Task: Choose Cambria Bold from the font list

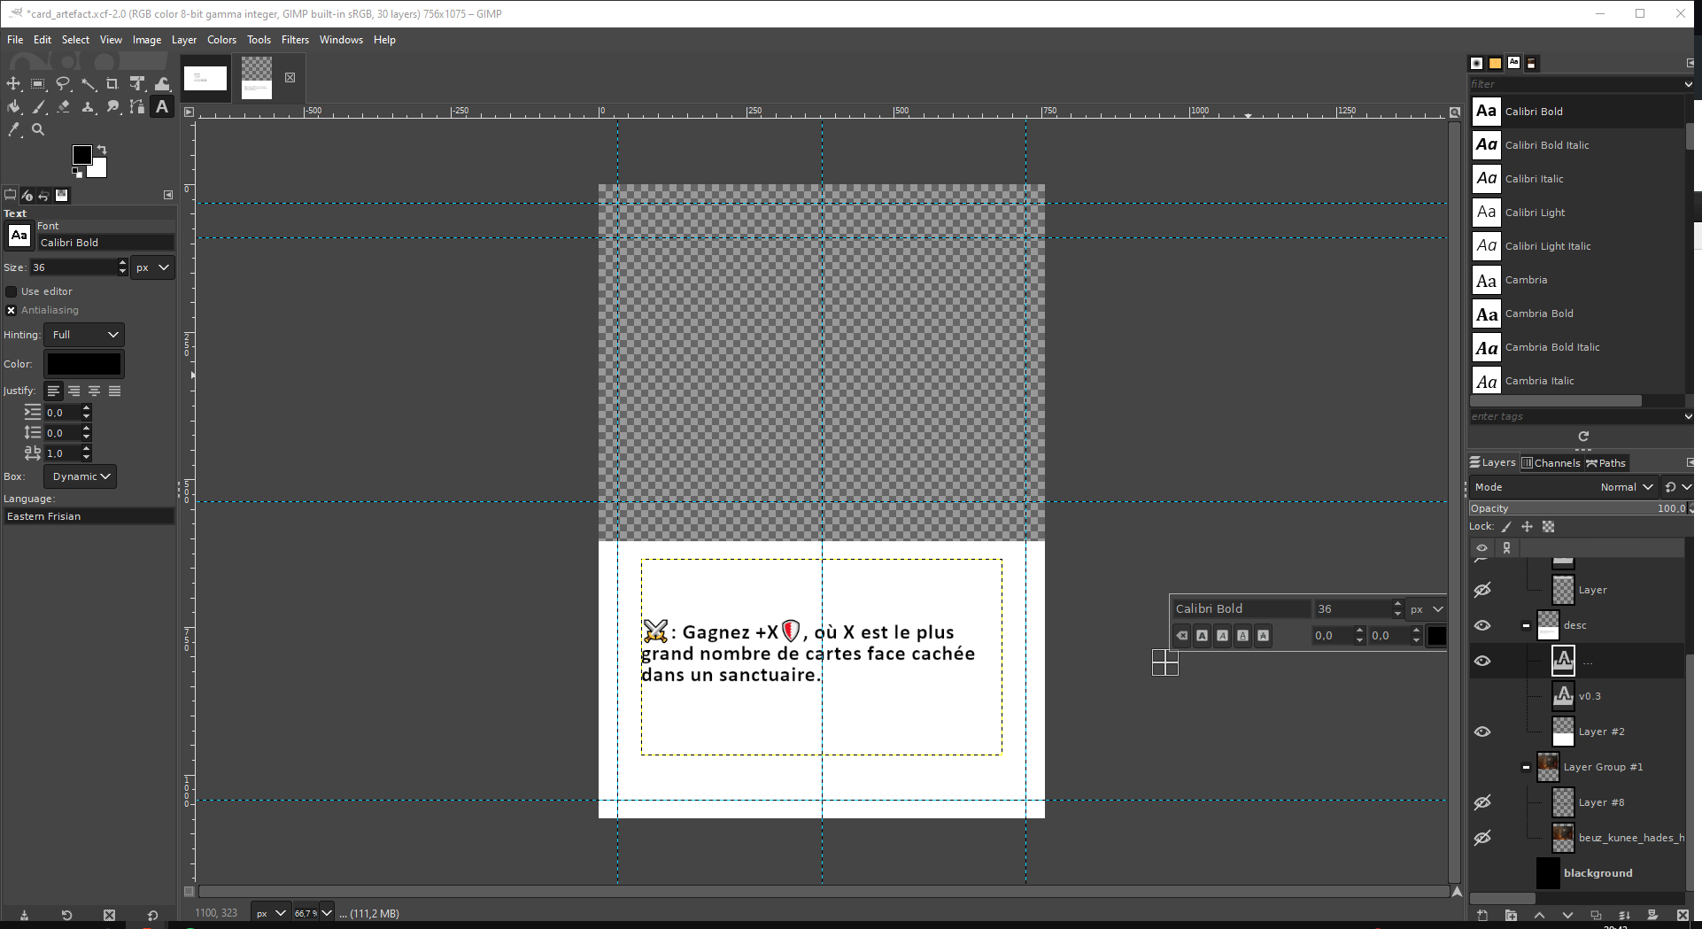Action: click(x=1539, y=314)
